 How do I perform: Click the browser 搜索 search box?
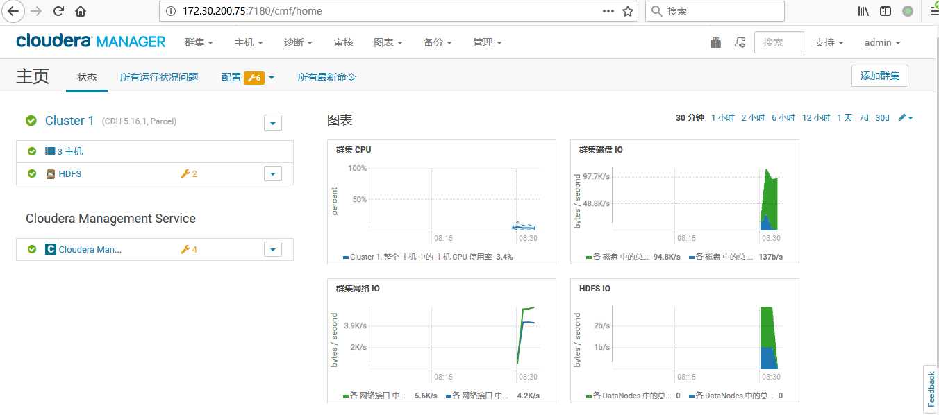click(715, 11)
